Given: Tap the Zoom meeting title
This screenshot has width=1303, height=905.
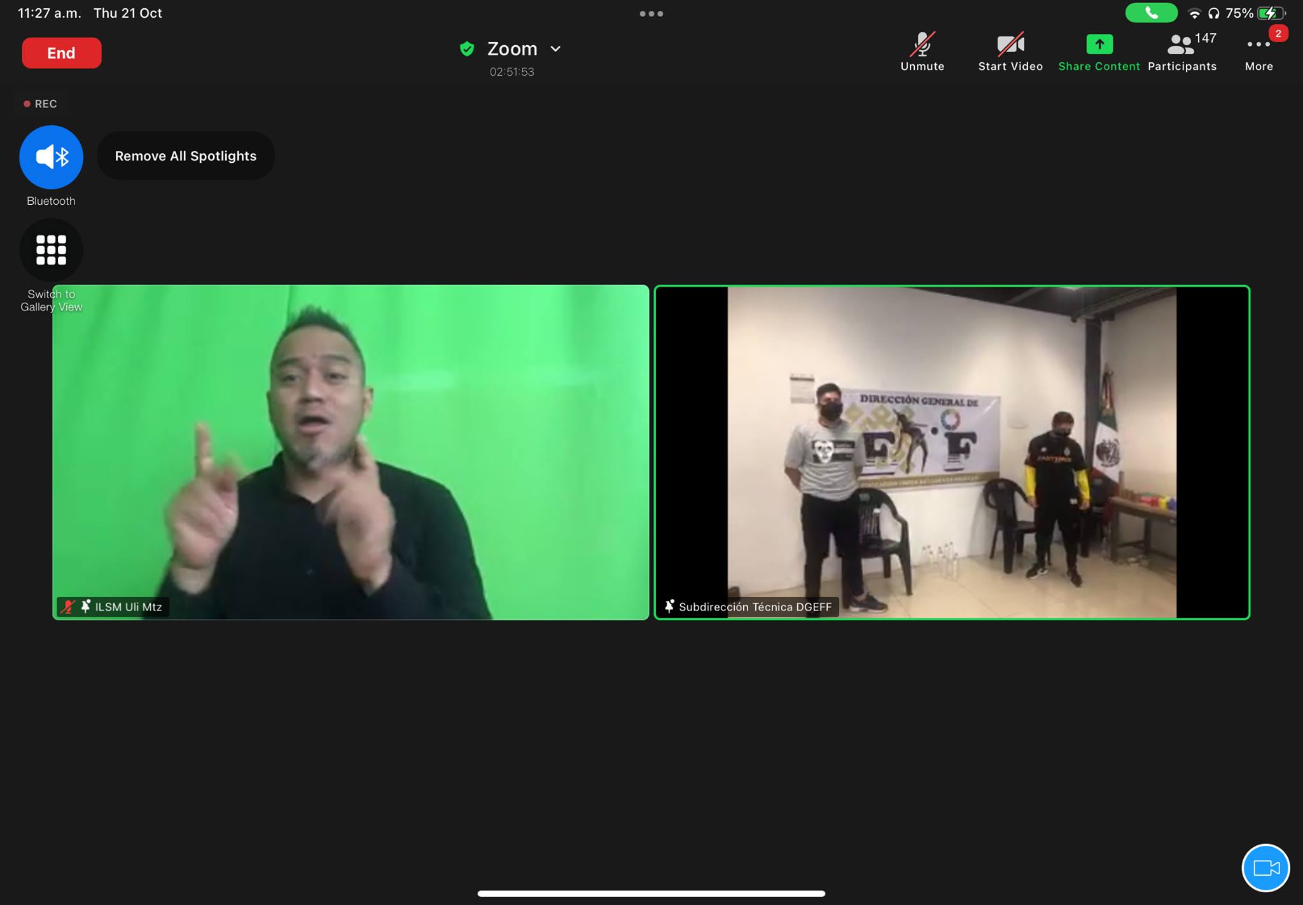Looking at the screenshot, I should point(512,49).
